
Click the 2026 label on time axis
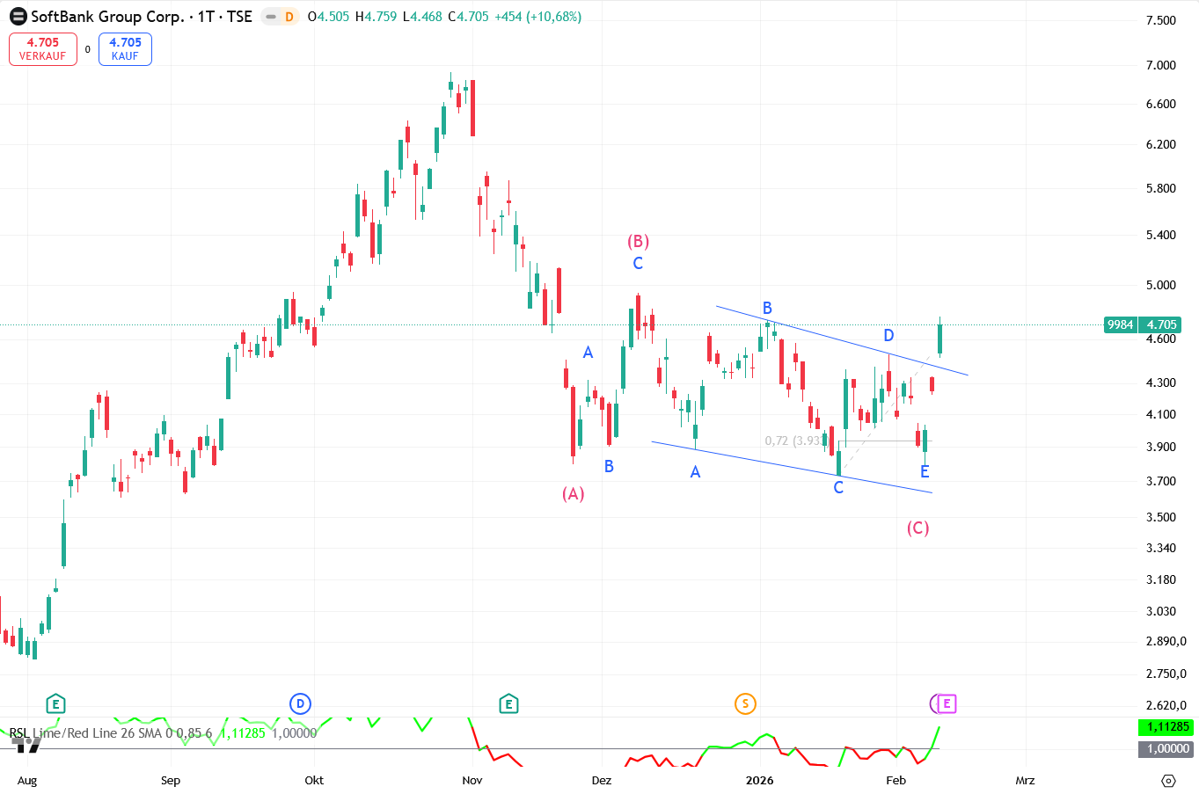[759, 780]
